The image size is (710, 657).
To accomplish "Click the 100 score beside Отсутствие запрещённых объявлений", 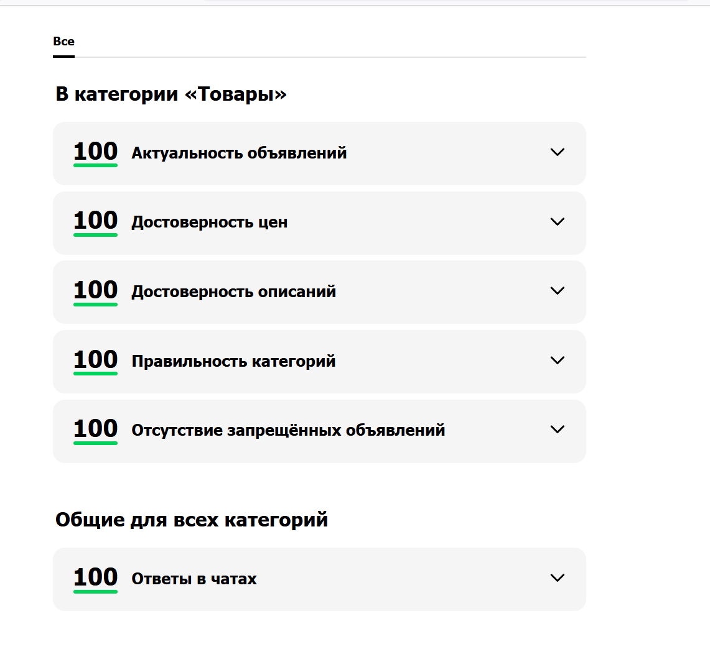I will pos(96,430).
